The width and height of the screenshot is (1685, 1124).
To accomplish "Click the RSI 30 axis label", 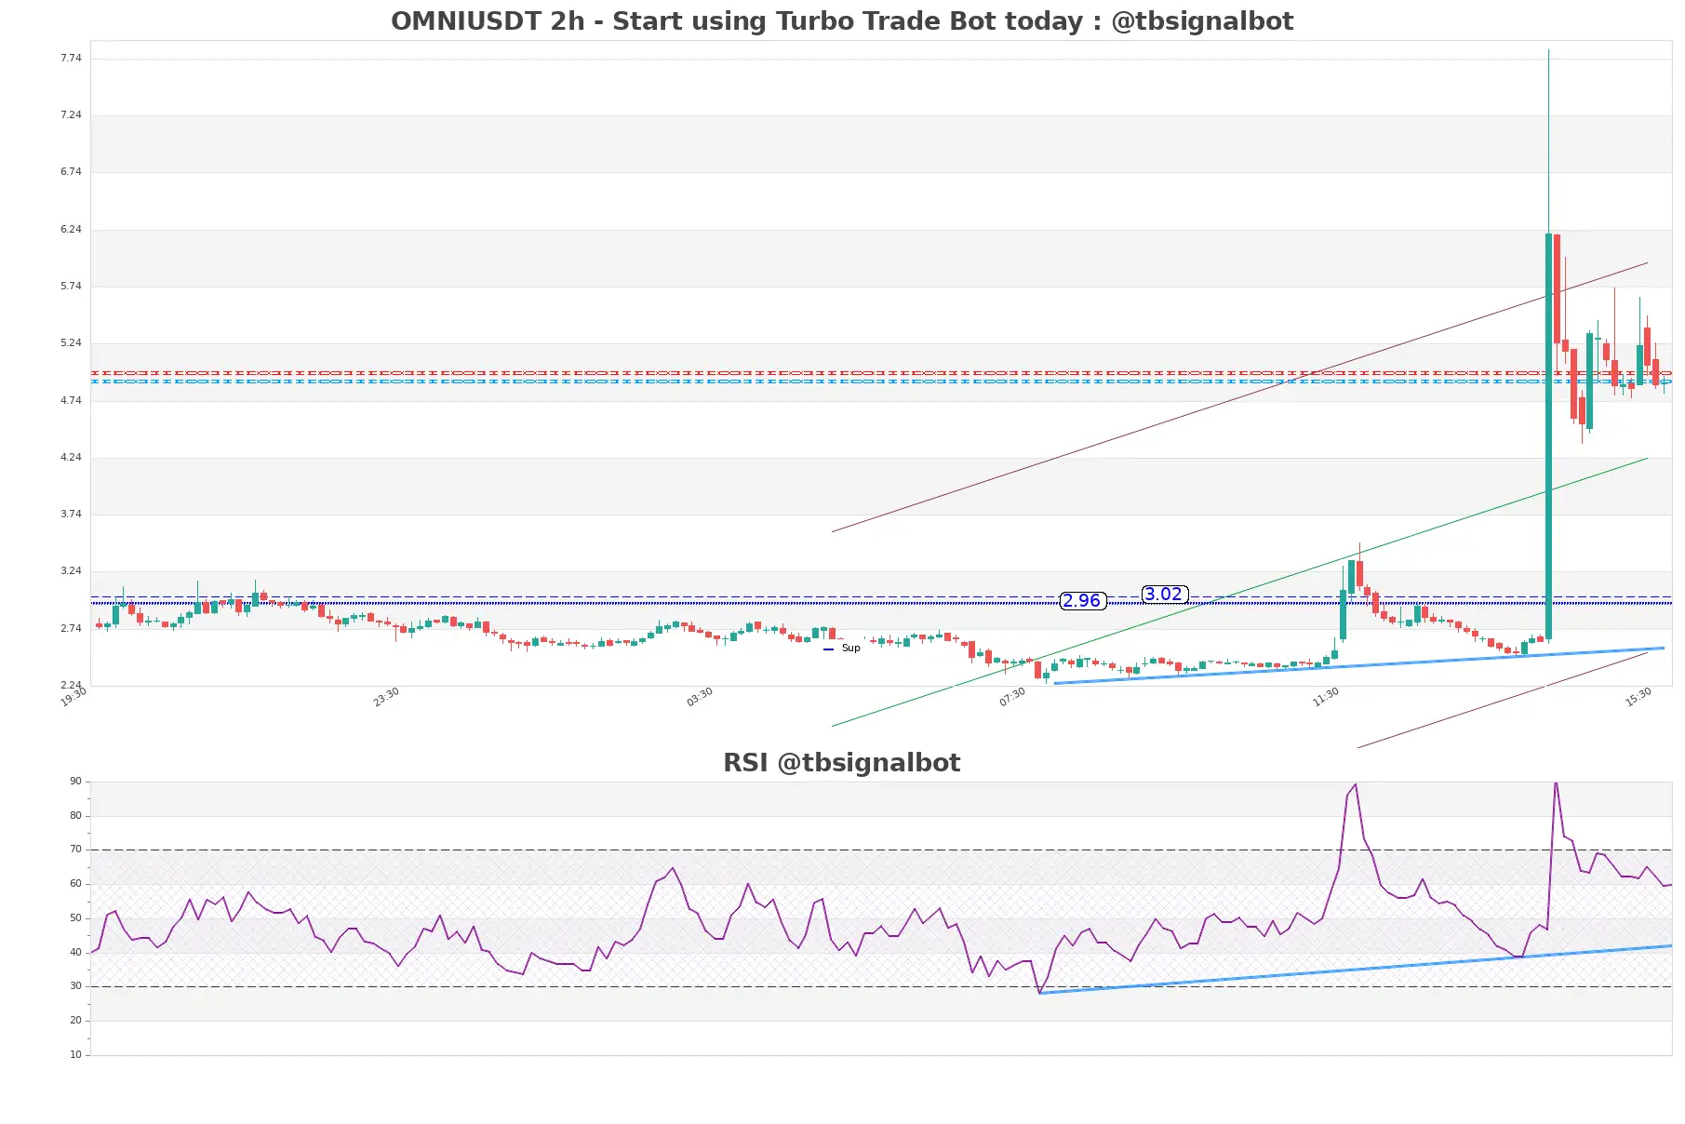I will pos(75,986).
